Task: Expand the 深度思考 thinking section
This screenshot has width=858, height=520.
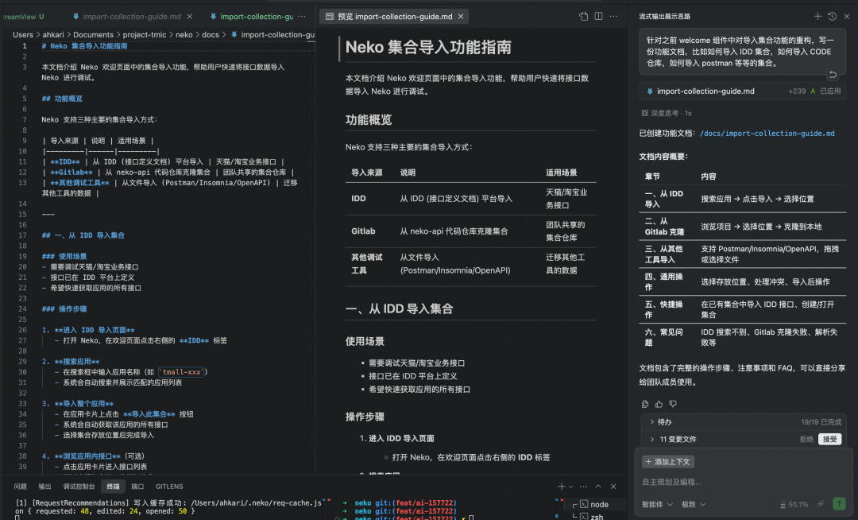Action: (x=667, y=113)
